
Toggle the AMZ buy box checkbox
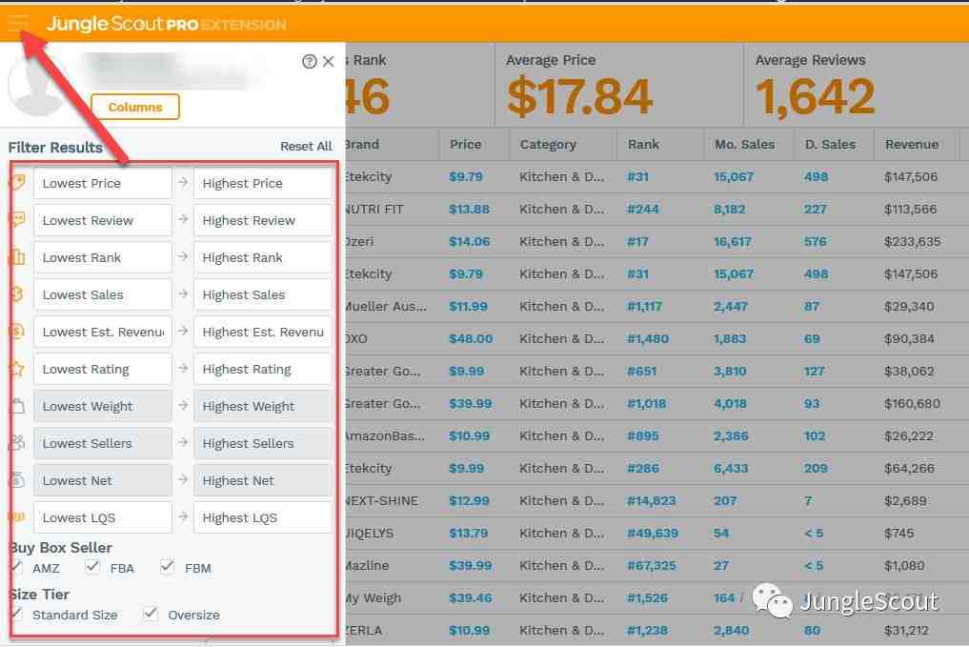[17, 567]
